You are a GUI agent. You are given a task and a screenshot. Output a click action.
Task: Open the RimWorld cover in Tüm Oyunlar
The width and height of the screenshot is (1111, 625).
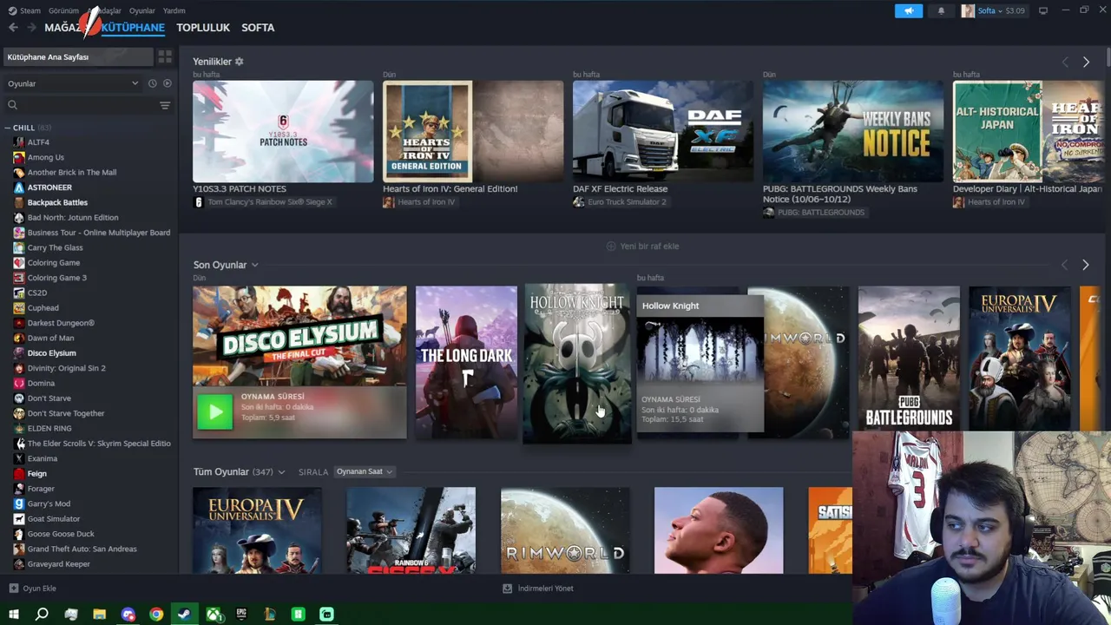pyautogui.click(x=565, y=530)
